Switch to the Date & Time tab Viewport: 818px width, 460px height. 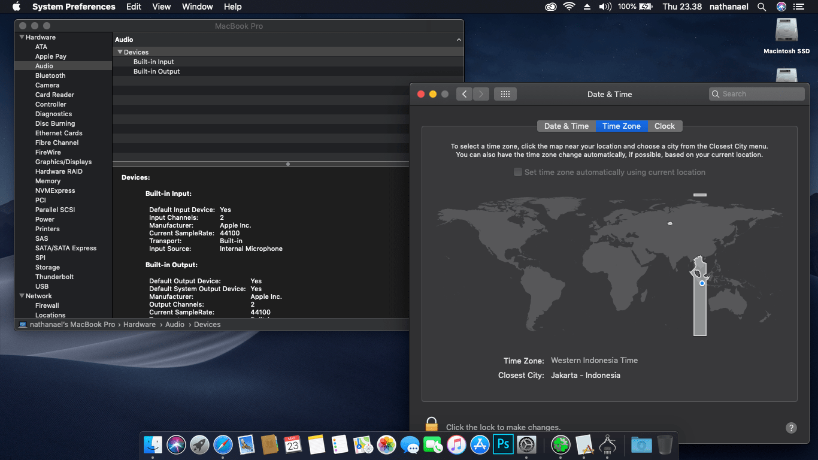coord(566,126)
